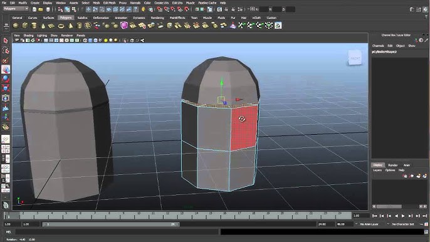Open the No Character Set dropdown

pyautogui.click(x=404, y=224)
